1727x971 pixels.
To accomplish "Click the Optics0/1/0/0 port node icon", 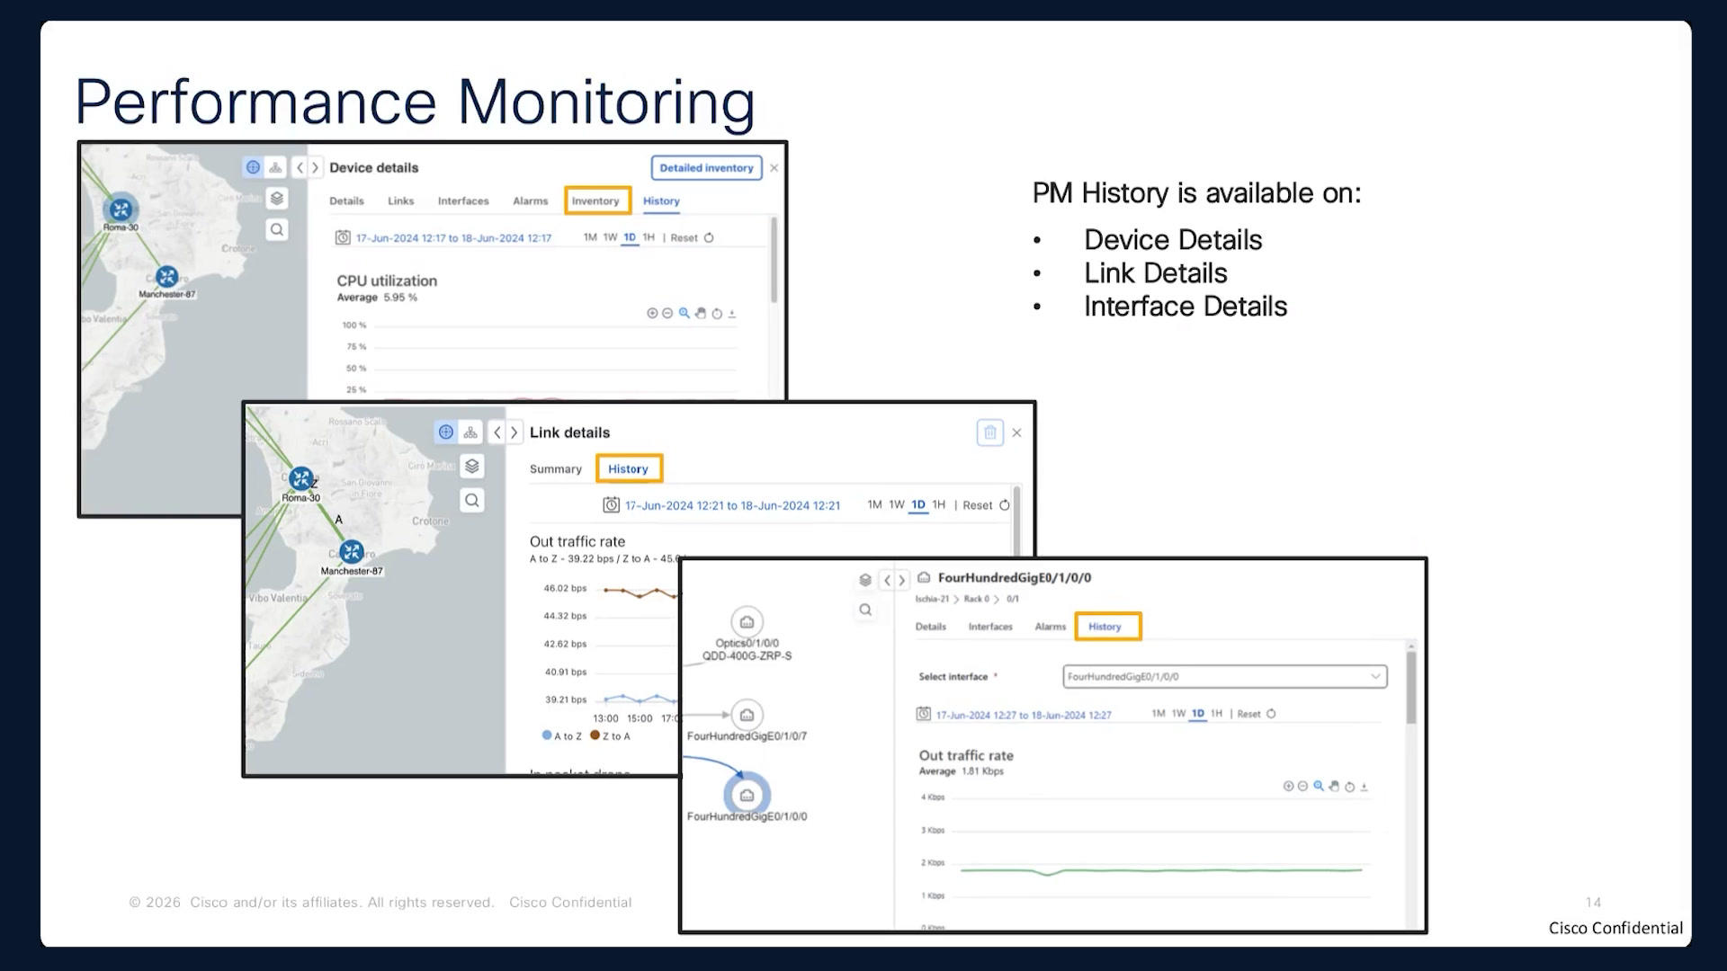I will [747, 622].
